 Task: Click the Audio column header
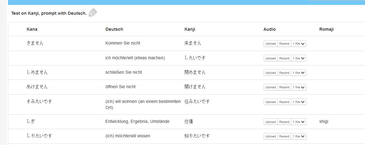270,29
